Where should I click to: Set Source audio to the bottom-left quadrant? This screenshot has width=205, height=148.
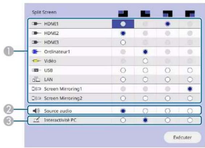(x=168, y=111)
